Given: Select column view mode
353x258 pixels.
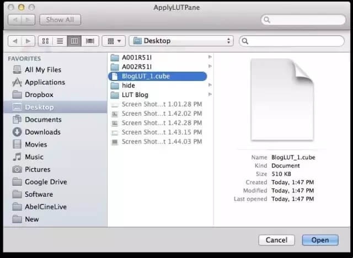Looking at the screenshot, I should 74,41.
